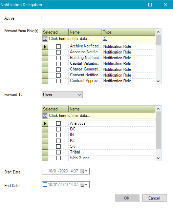Click scroll-down arrow of users list
This screenshot has height=208, width=173.
[x=158, y=158]
